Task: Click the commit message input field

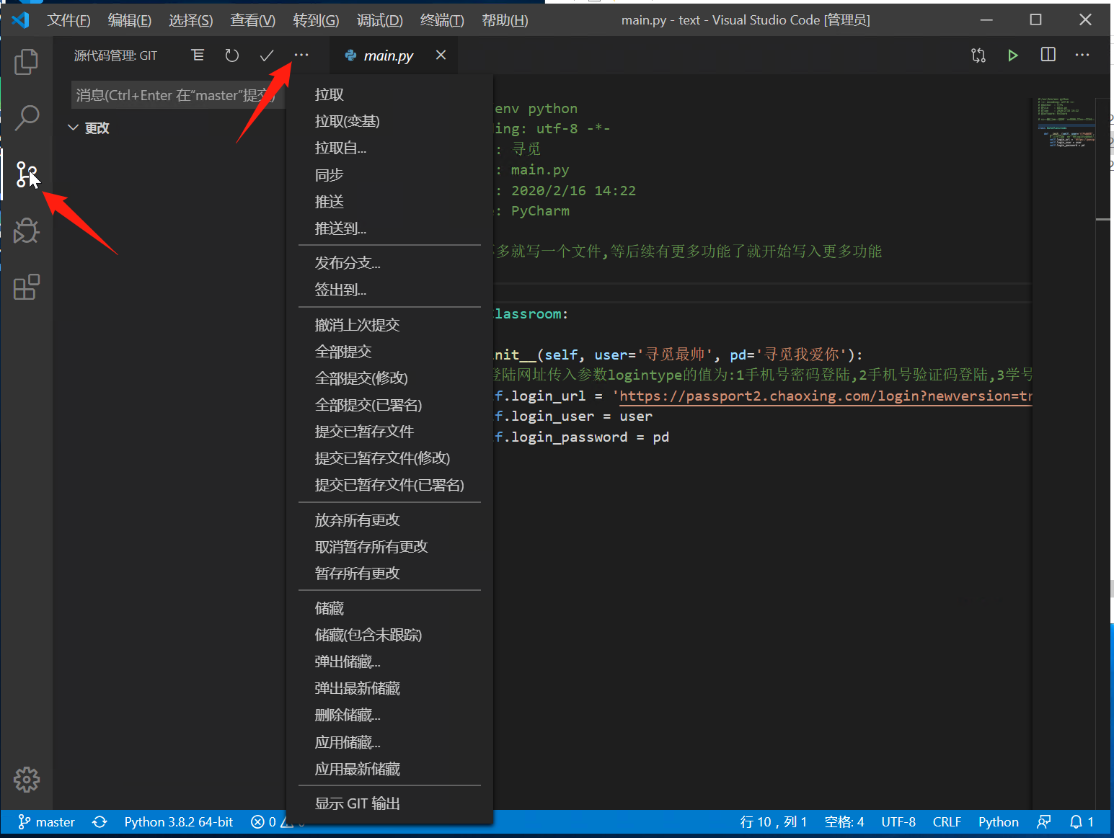Action: [x=179, y=95]
